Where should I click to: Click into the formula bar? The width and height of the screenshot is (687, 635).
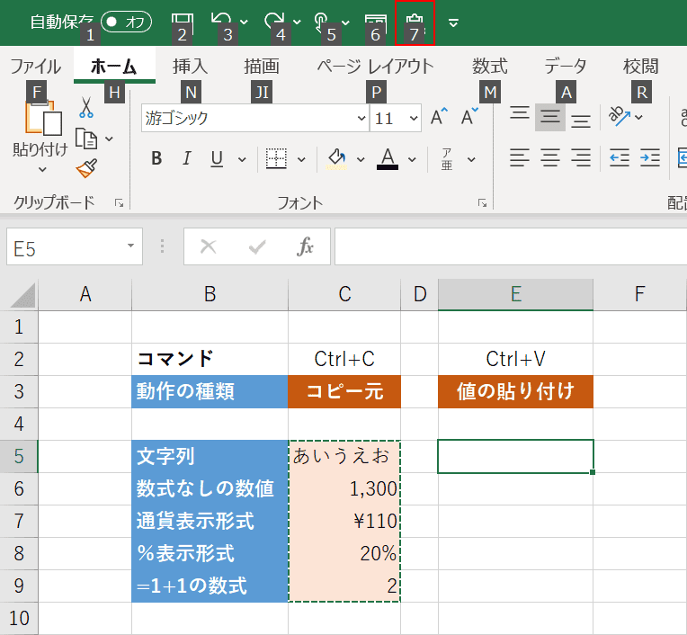coord(511,246)
